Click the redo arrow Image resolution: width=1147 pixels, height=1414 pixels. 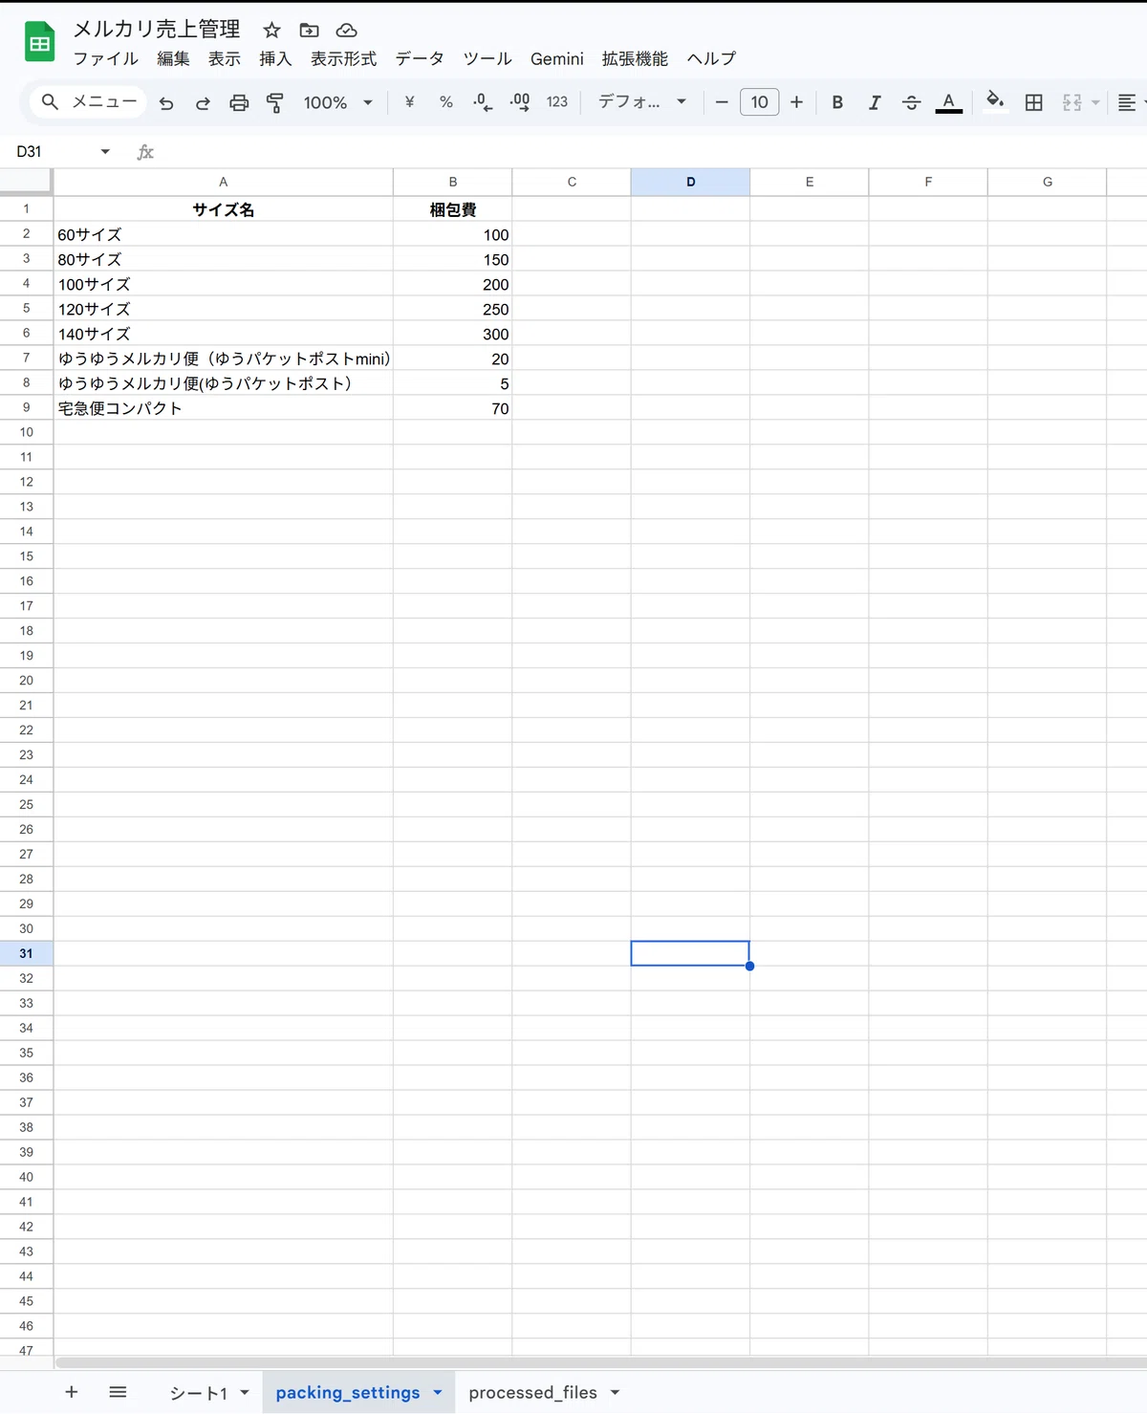(203, 102)
